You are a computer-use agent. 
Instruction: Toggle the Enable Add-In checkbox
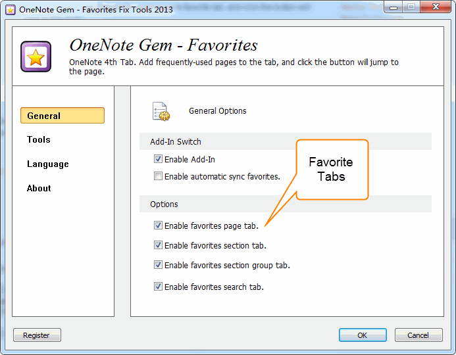tap(158, 159)
